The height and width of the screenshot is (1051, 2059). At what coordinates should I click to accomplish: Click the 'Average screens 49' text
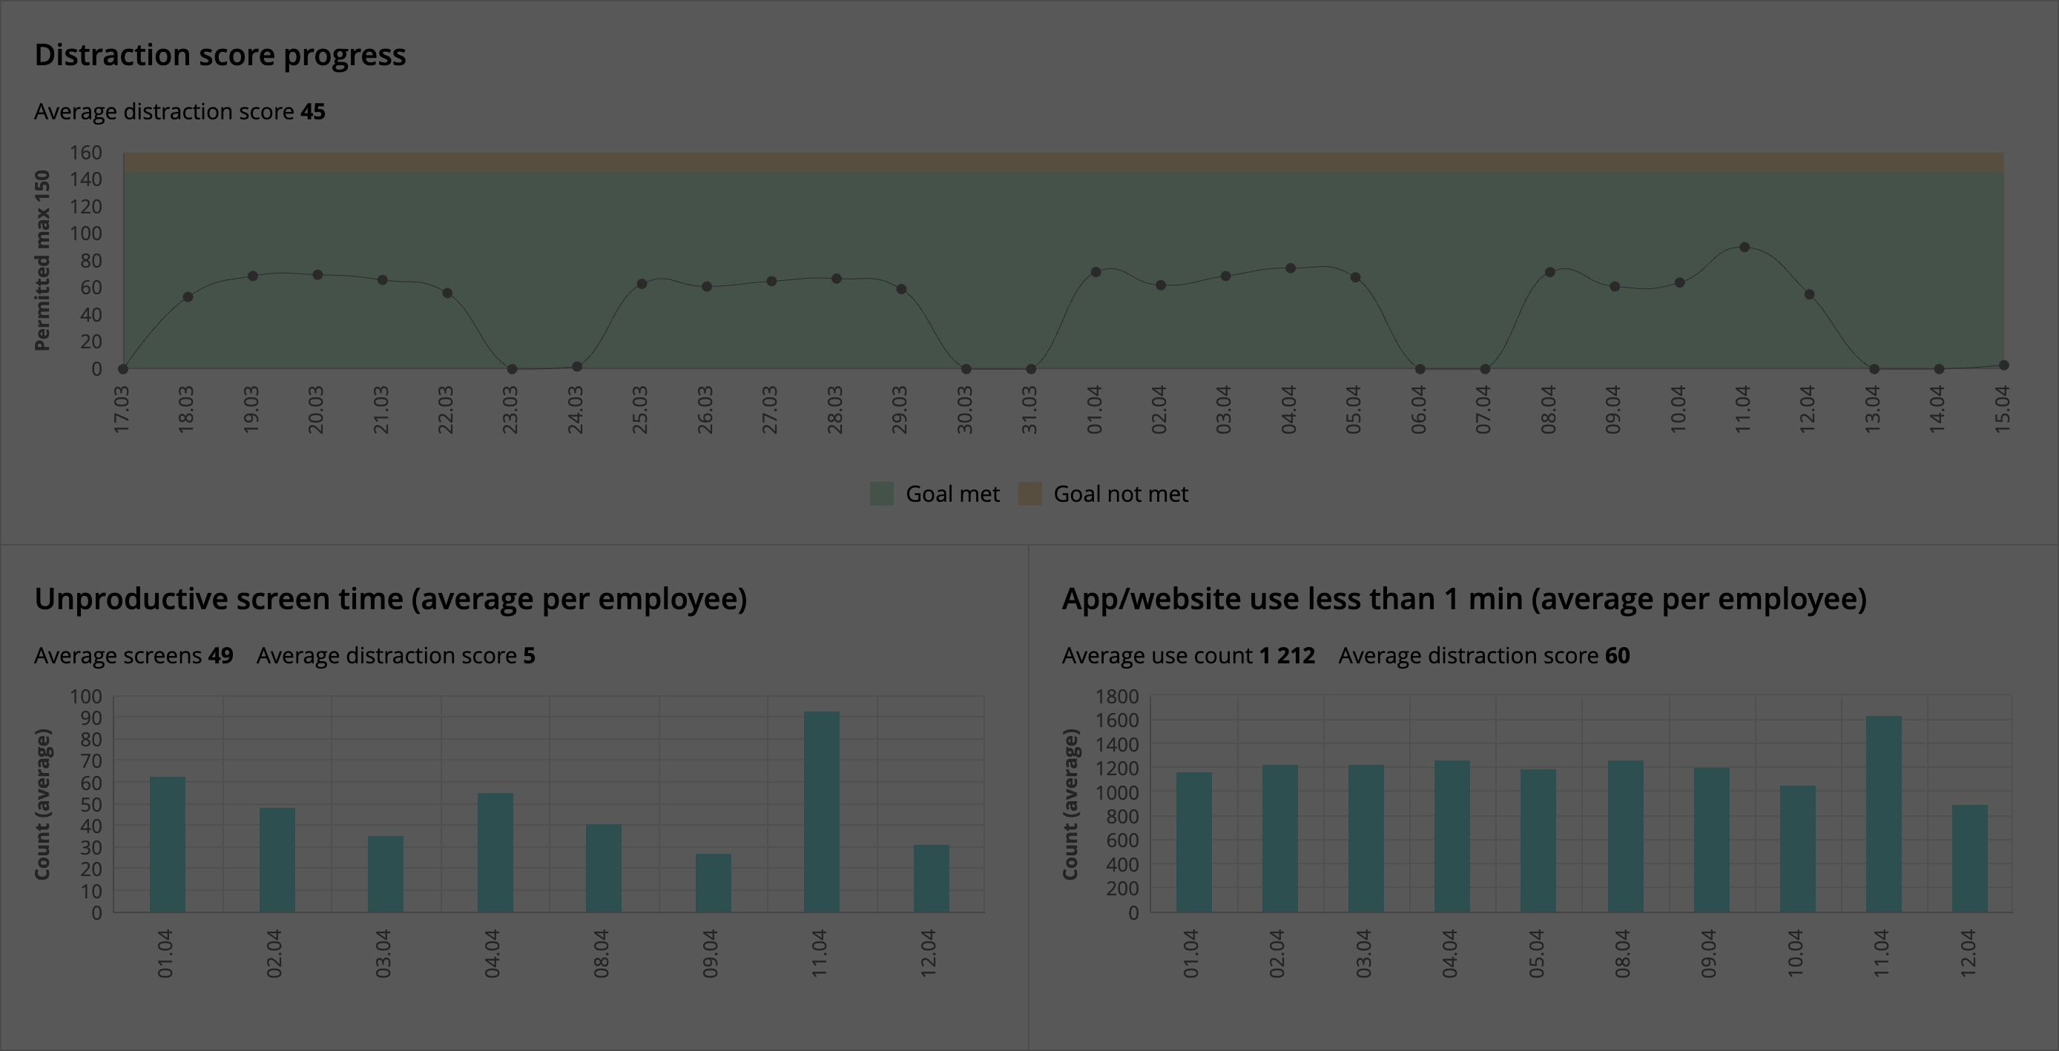coord(134,656)
